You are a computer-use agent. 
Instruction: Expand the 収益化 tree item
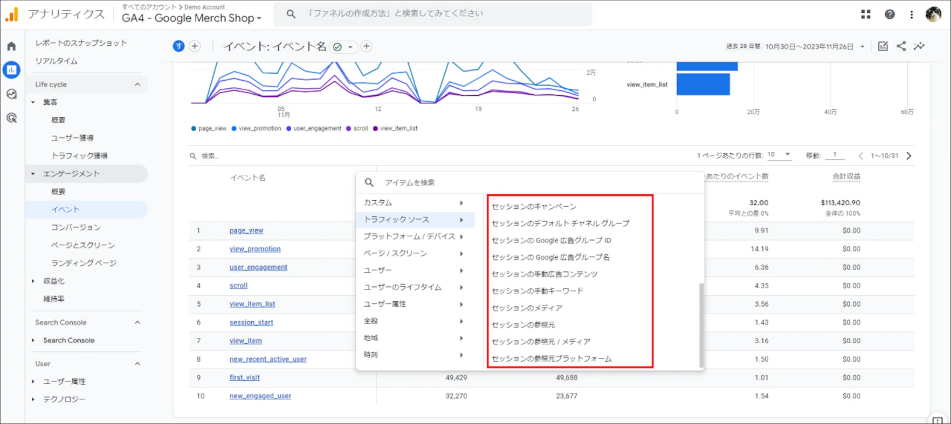pyautogui.click(x=33, y=281)
